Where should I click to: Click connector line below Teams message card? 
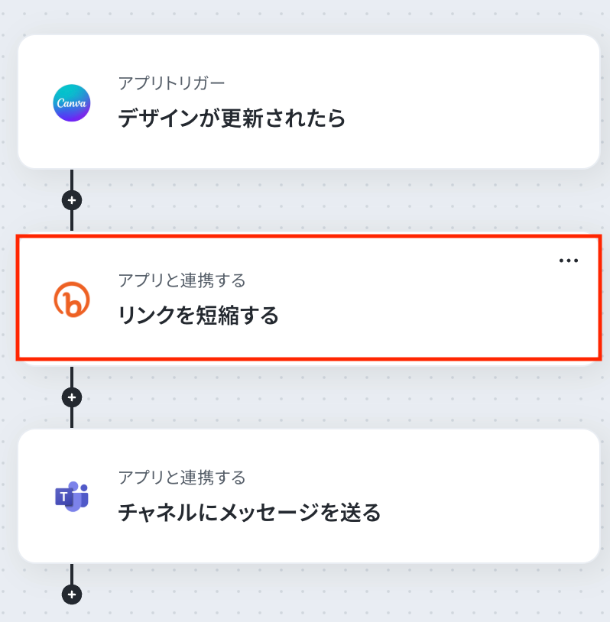coord(72,573)
